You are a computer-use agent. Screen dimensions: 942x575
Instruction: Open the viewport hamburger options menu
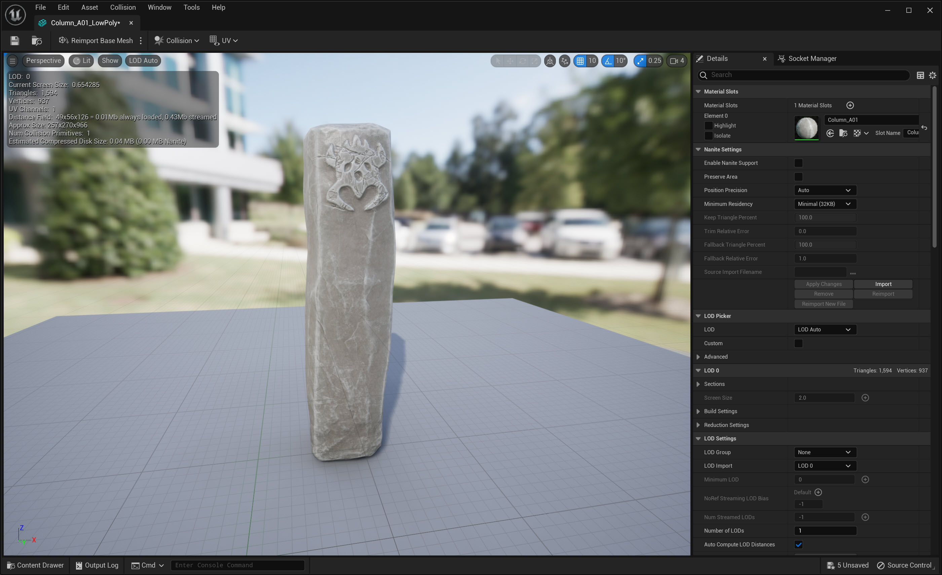coord(13,61)
